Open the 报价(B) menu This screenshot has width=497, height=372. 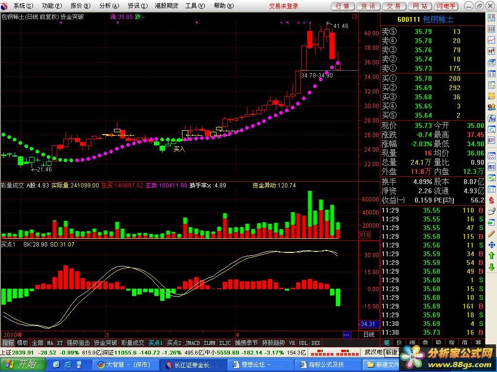pyautogui.click(x=81, y=6)
